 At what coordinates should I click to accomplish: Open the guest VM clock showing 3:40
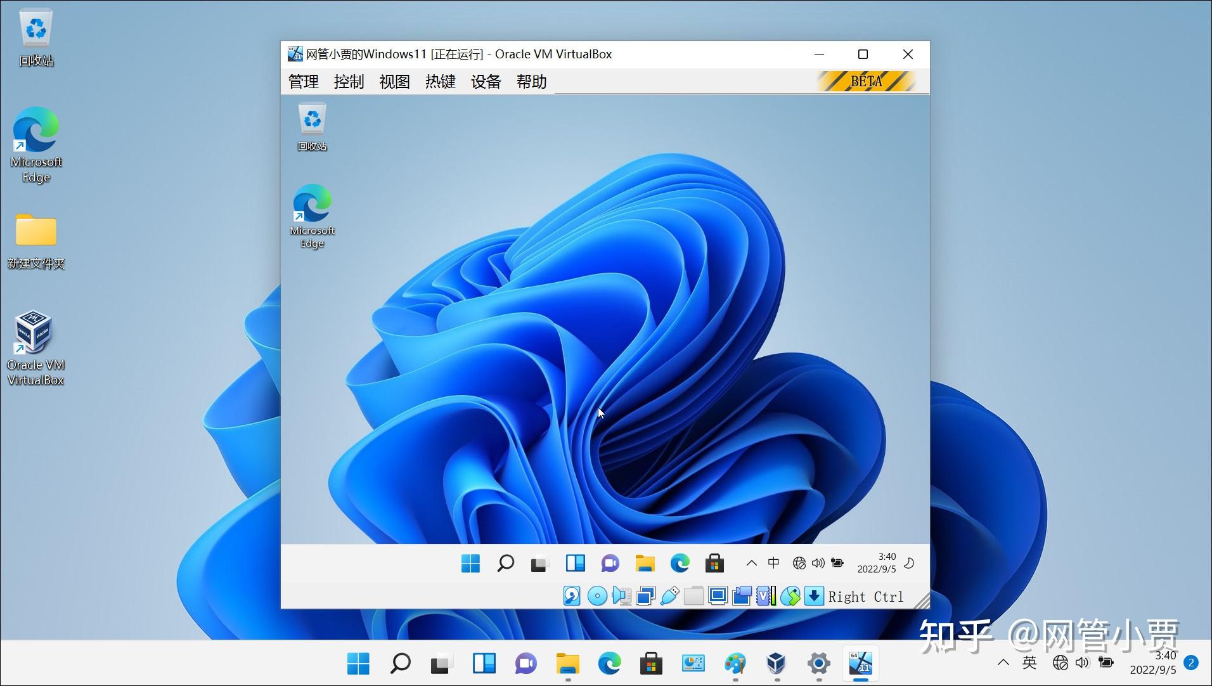pos(877,563)
